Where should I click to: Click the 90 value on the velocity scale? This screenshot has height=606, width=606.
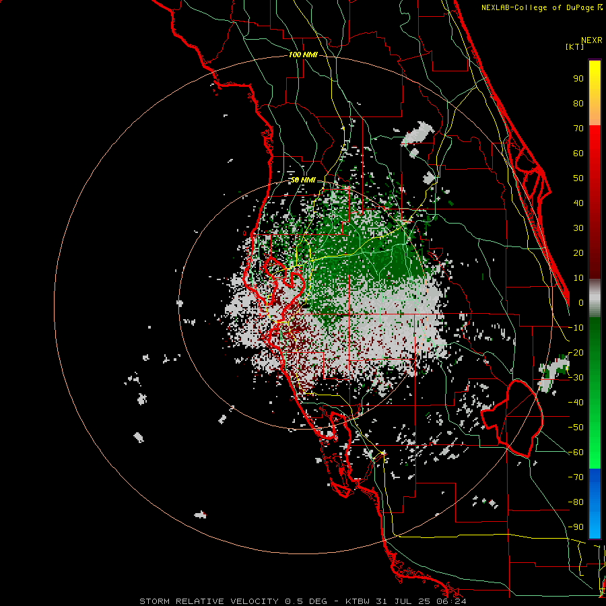point(578,79)
